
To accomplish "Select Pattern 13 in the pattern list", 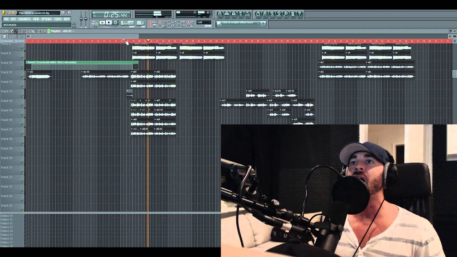I will click(7, 227).
